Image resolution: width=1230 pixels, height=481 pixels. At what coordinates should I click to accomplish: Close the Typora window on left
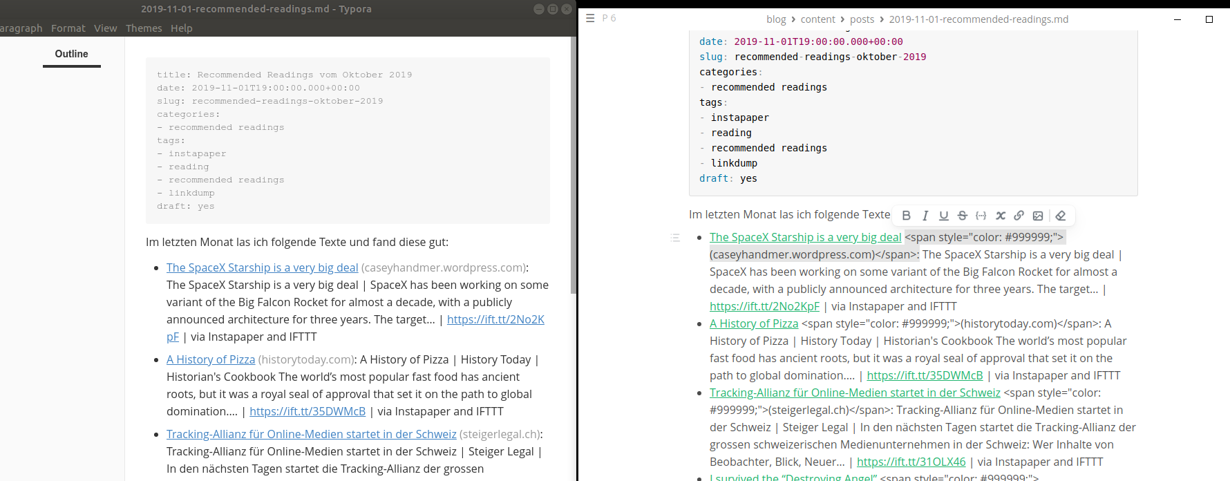(x=566, y=9)
